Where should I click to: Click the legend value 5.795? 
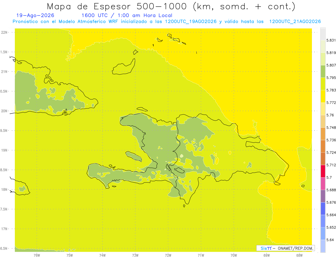coord(331,78)
